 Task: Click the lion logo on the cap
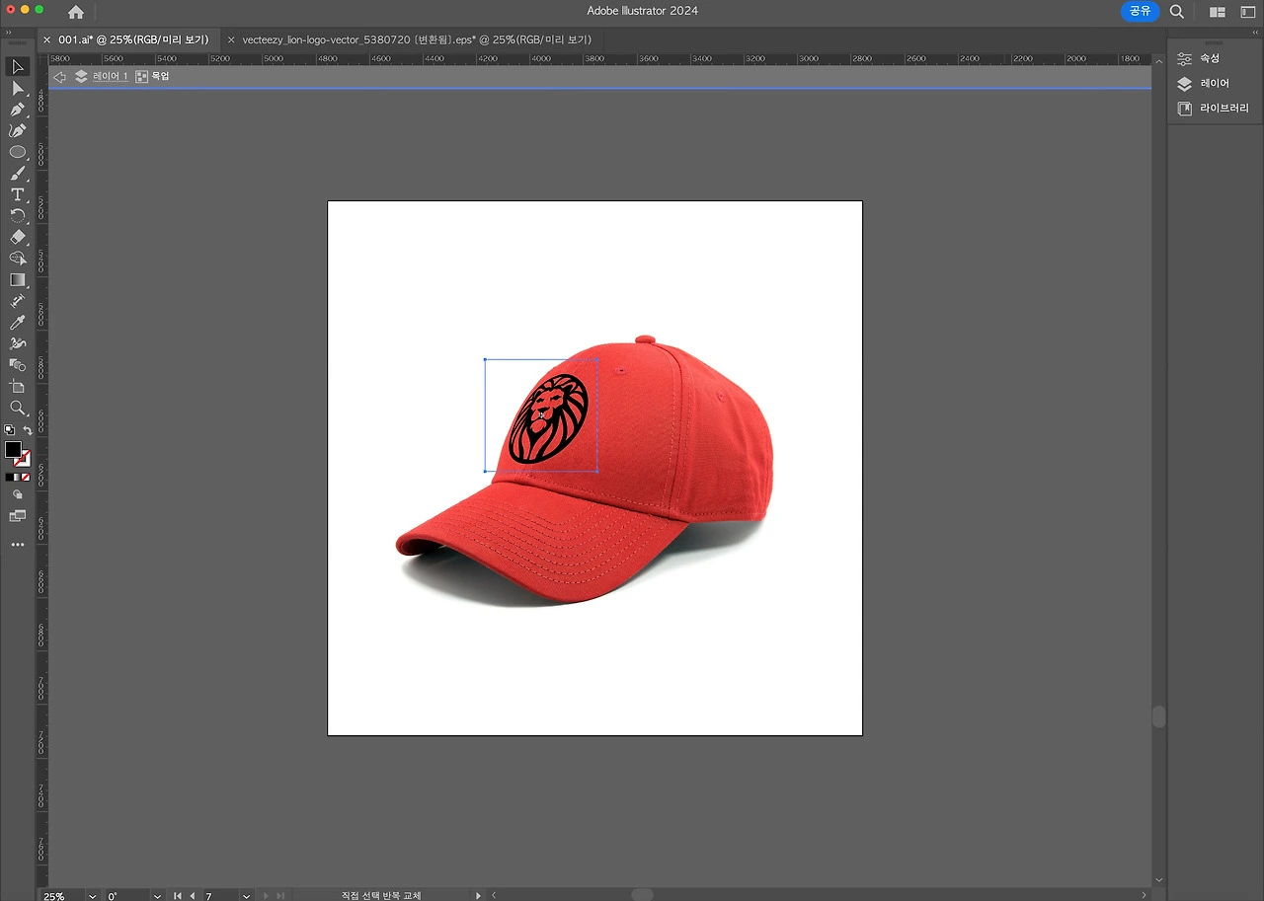pyautogui.click(x=548, y=419)
